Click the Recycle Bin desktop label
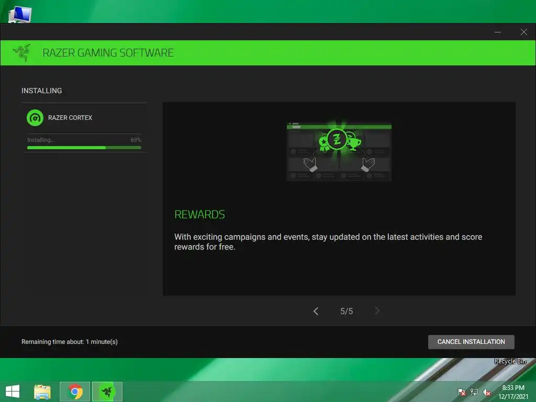 [510, 361]
